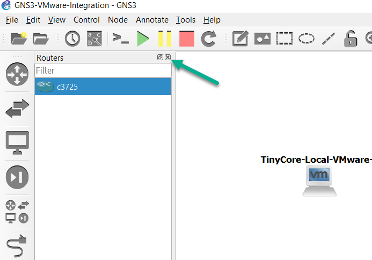Browse switches in the device sidebar
The width and height of the screenshot is (372, 260).
17,109
